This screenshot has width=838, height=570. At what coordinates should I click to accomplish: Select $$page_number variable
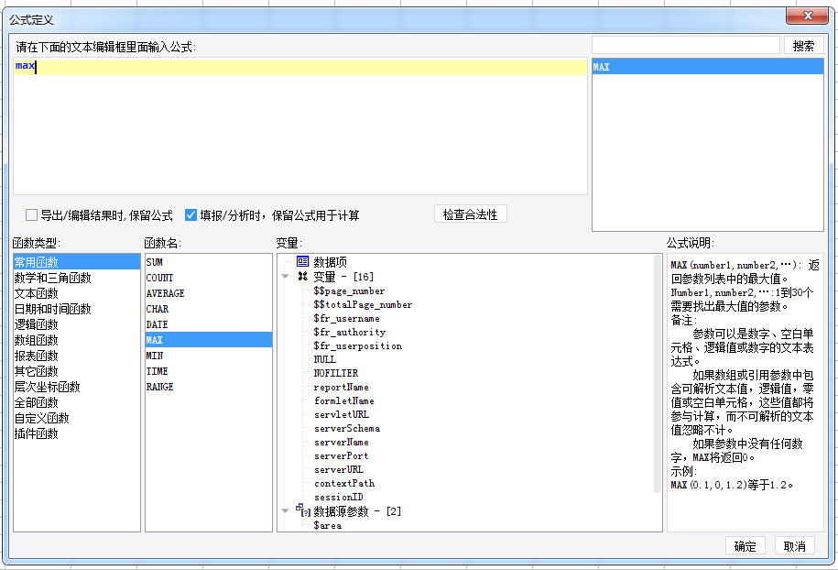349,290
